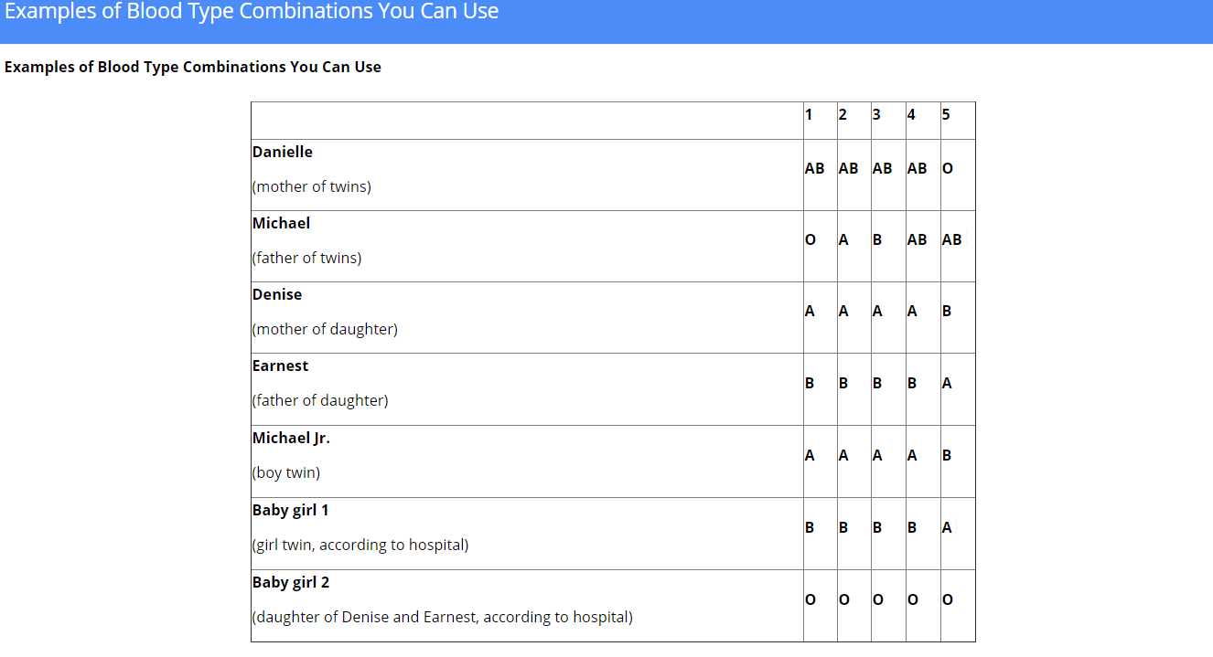This screenshot has height=657, width=1213.
Task: Click the "(father of daughter)" description
Action: [320, 400]
